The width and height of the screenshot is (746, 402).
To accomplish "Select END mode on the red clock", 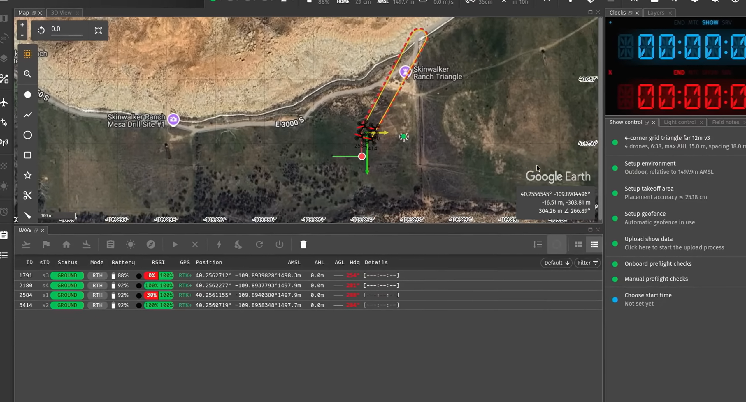I will pos(679,72).
